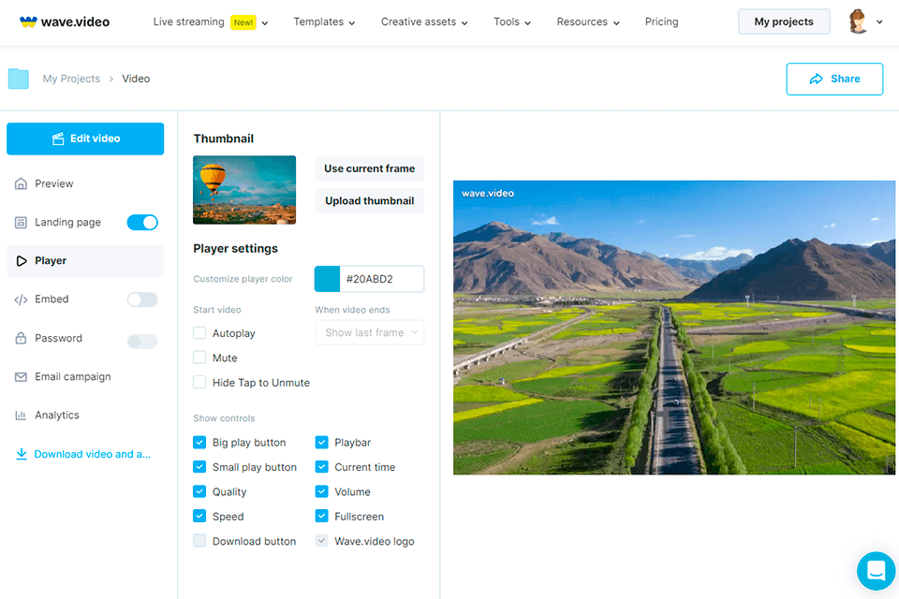This screenshot has width=899, height=599.
Task: Click the My Projects folder icon
Action: pos(19,79)
